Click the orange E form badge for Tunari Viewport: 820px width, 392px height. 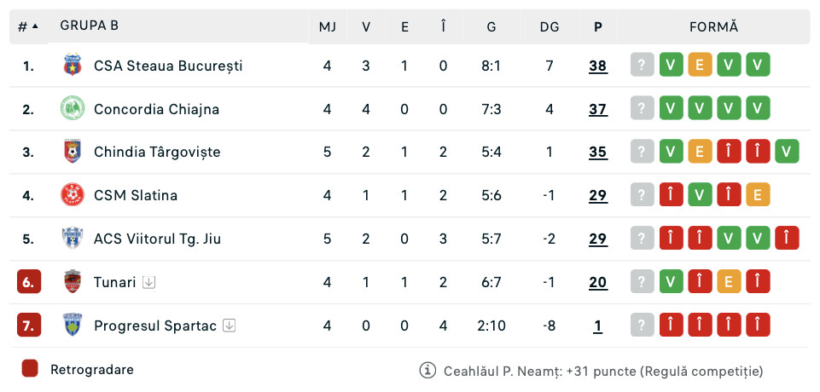[729, 282]
